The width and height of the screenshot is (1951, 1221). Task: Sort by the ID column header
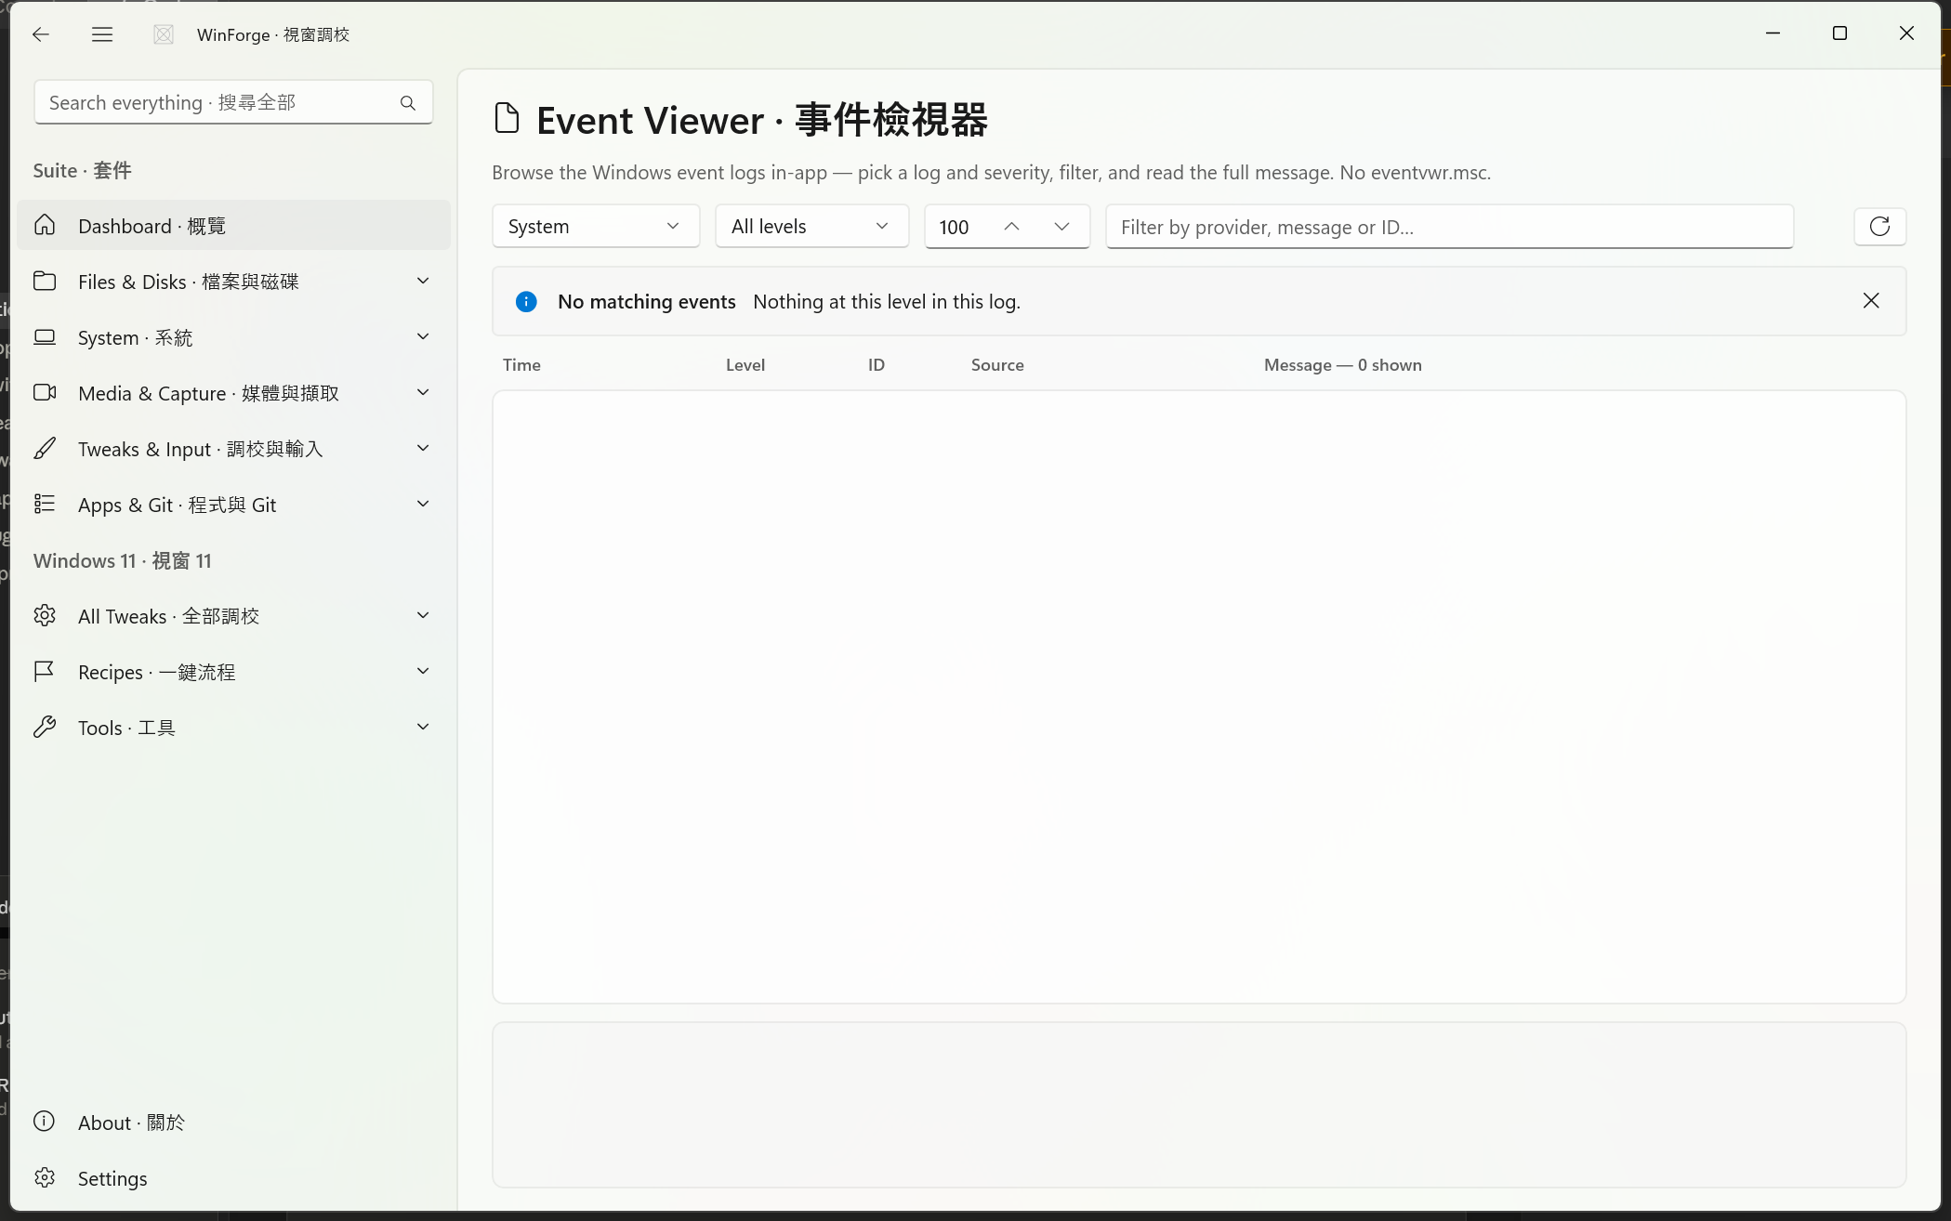coord(877,365)
